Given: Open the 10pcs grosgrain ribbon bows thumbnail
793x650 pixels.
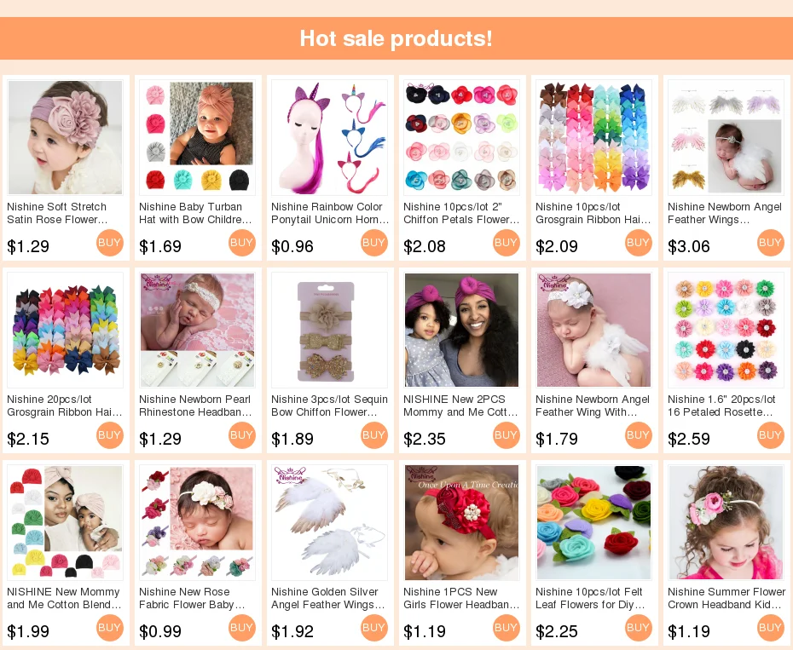Looking at the screenshot, I should [593, 137].
